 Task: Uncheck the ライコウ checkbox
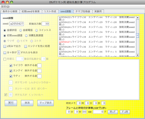click(x=11, y=65)
